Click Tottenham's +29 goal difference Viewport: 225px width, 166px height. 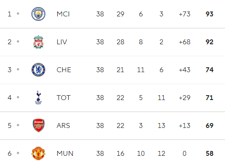185,98
